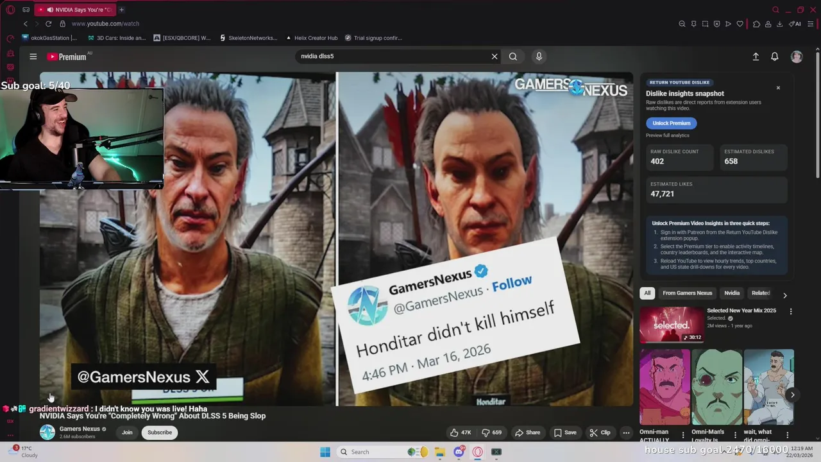Open the Gamers Nexus channel name link
Viewport: 821px width, 462px height.
[x=80, y=429]
